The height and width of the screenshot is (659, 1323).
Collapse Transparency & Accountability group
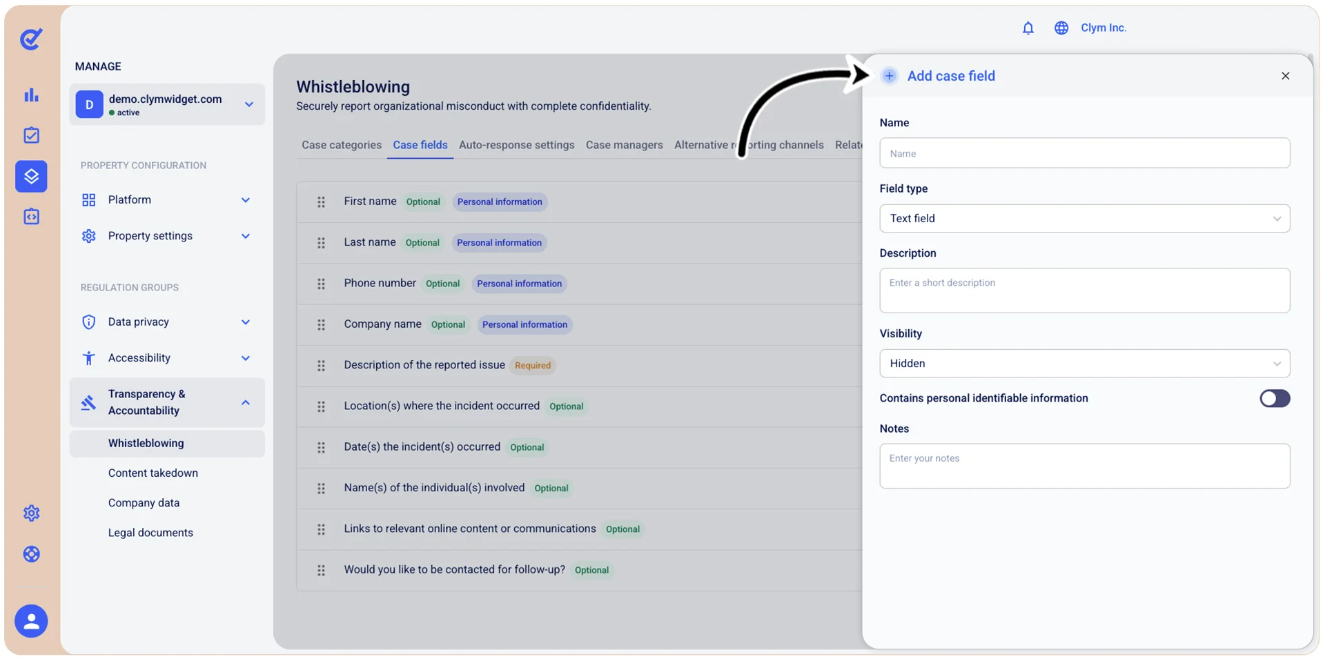click(167, 402)
